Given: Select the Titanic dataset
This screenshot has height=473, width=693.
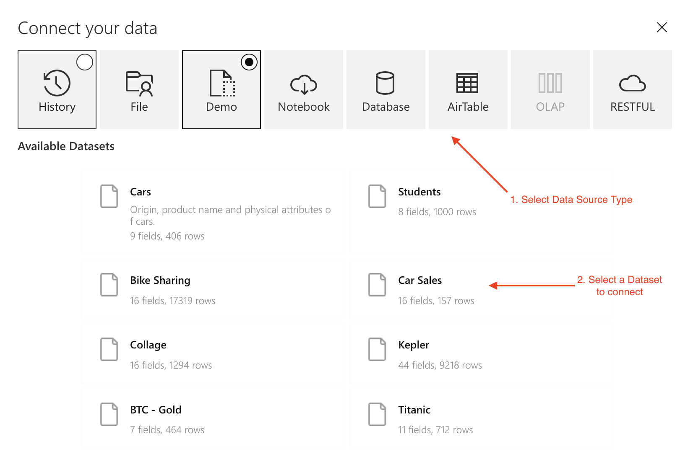Looking at the screenshot, I should 480,419.
